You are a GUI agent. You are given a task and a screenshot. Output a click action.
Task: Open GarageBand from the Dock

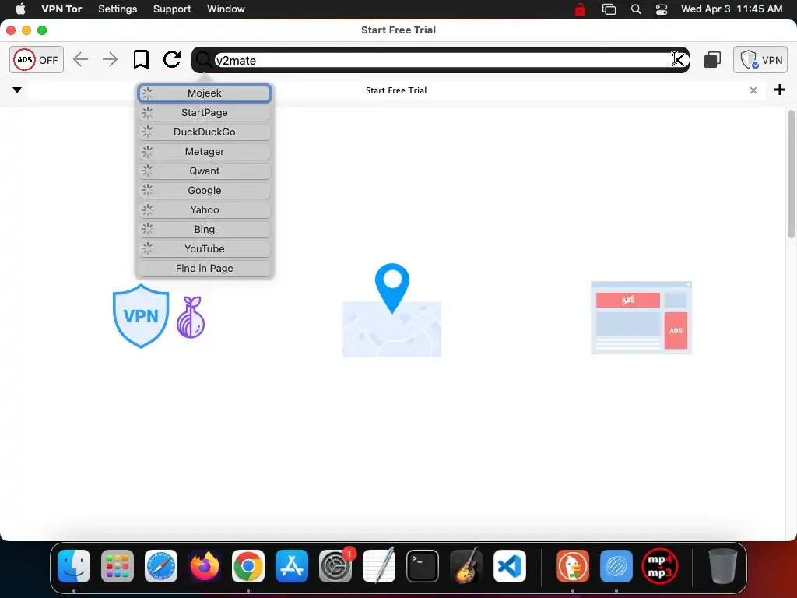click(466, 565)
